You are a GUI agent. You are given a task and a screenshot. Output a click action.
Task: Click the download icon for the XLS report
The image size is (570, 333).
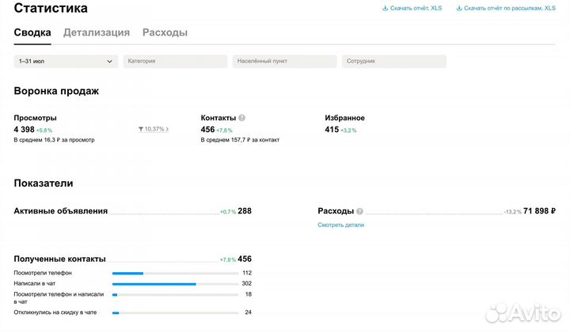click(x=385, y=9)
